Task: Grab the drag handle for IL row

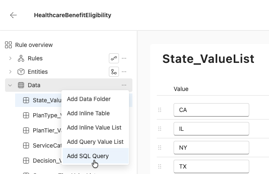Action: 160,129
